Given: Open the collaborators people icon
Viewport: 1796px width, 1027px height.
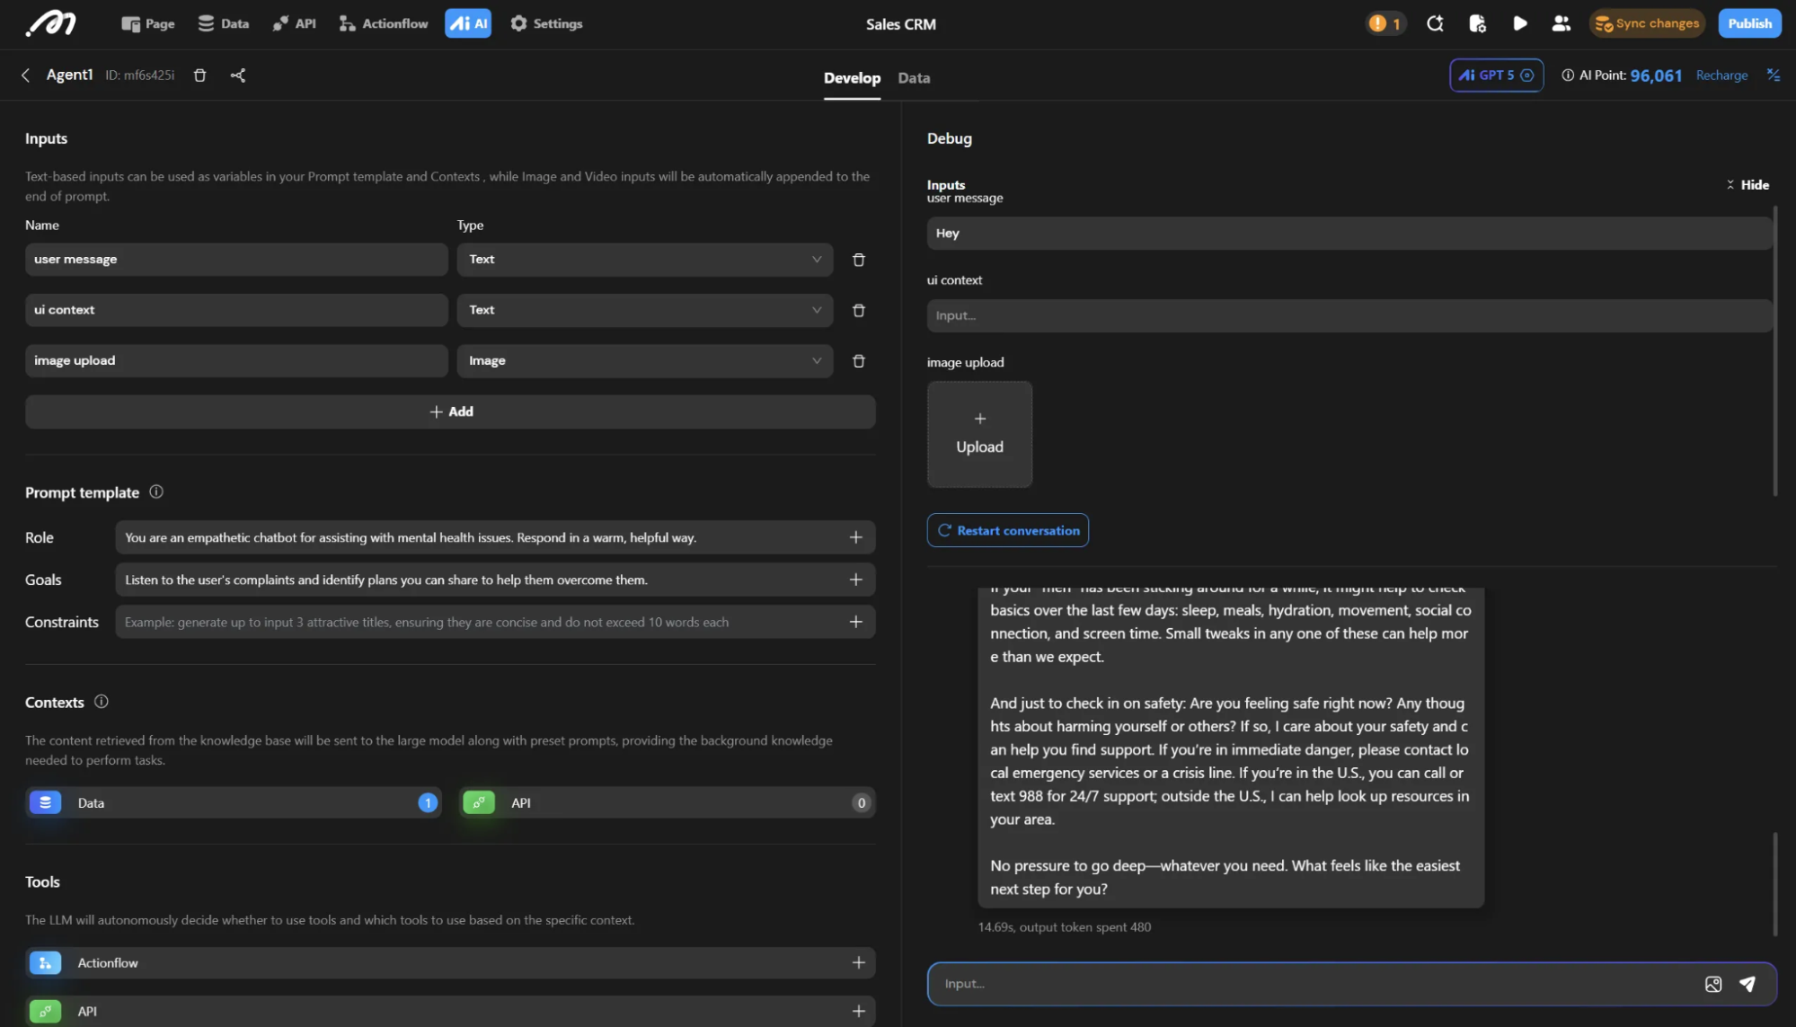Looking at the screenshot, I should click(x=1561, y=23).
